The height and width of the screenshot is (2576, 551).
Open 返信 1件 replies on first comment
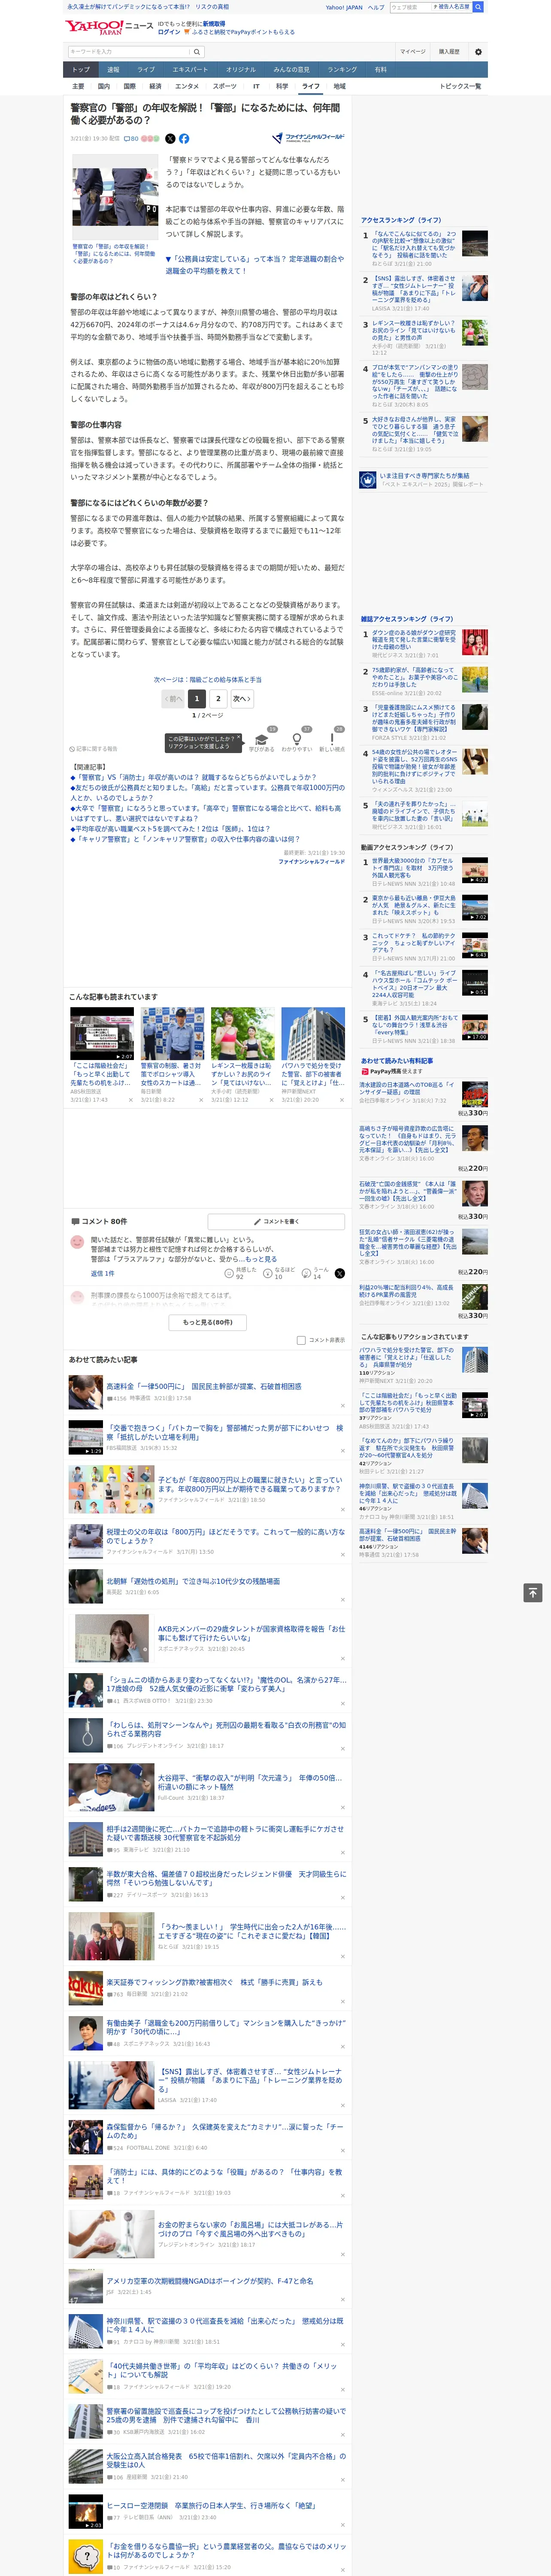click(x=103, y=1273)
